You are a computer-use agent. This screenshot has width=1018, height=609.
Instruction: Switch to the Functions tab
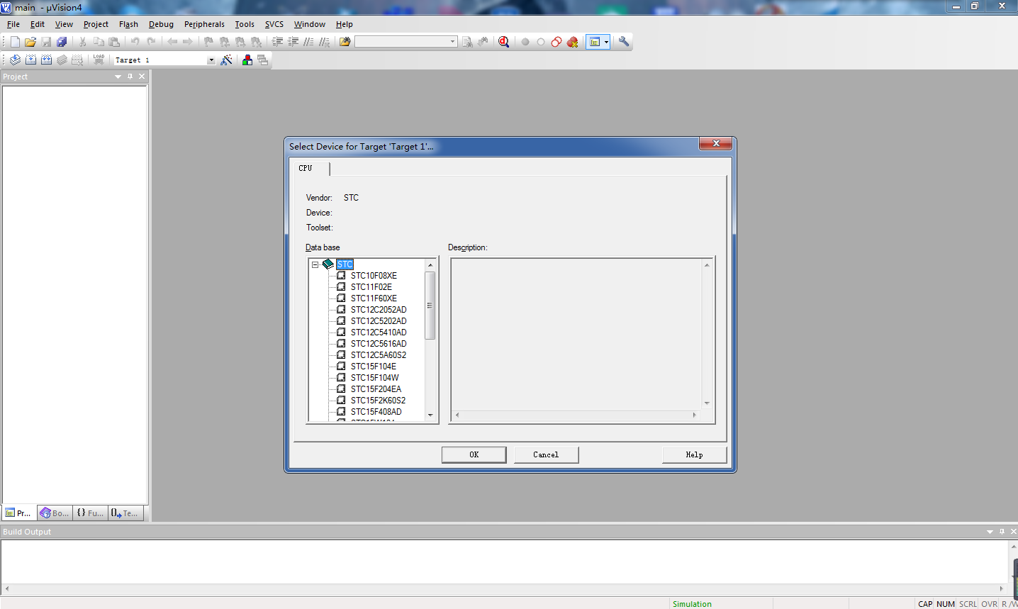tap(90, 513)
